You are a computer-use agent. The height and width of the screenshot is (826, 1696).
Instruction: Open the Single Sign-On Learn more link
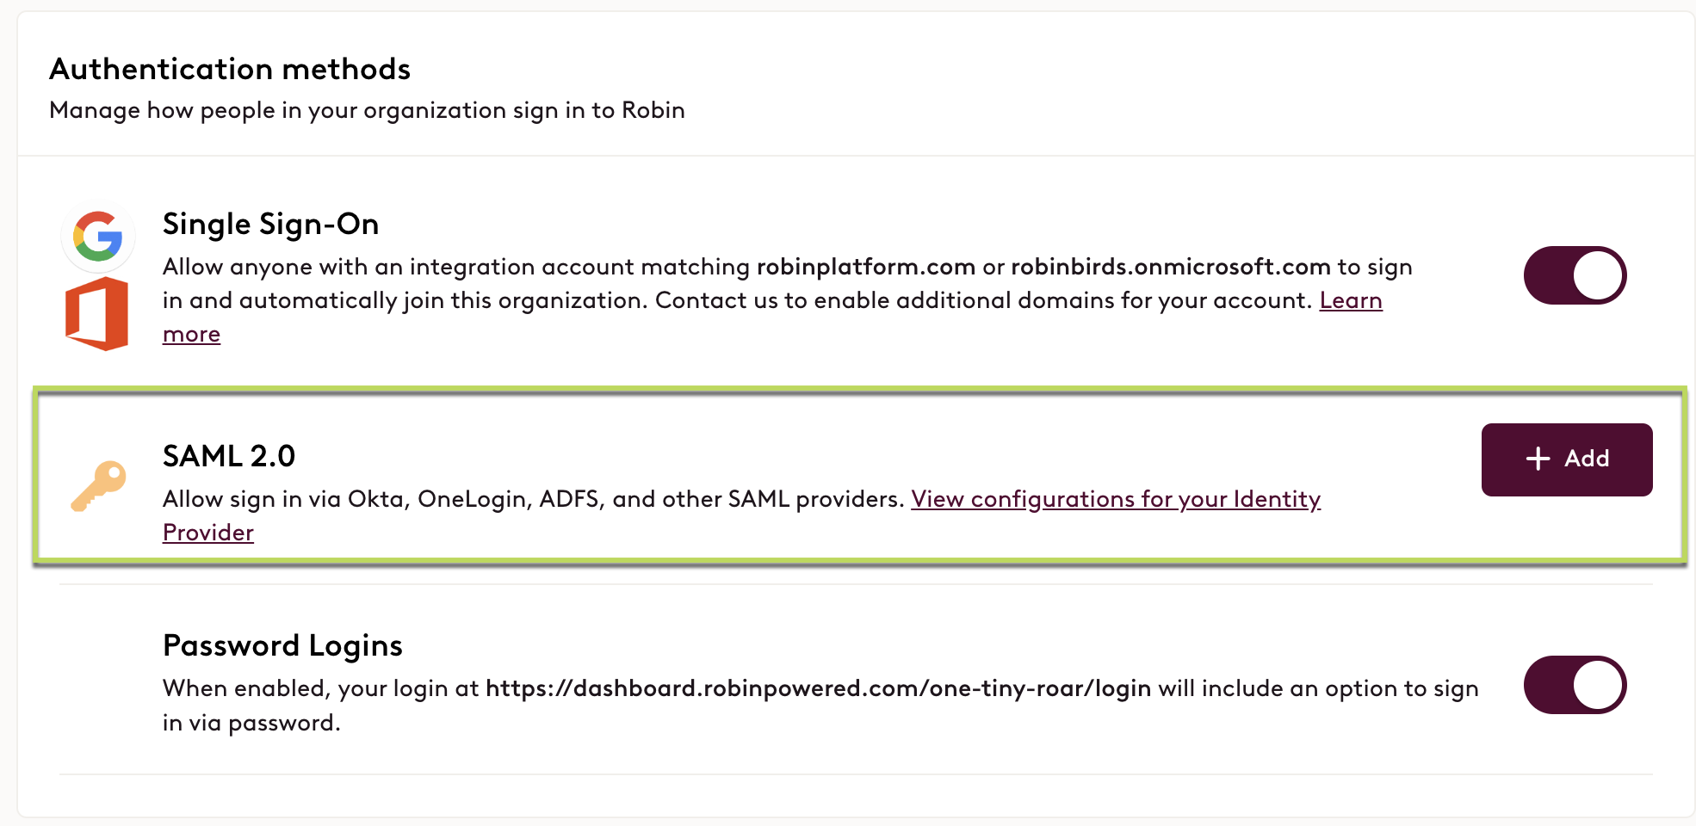pyautogui.click(x=1351, y=300)
